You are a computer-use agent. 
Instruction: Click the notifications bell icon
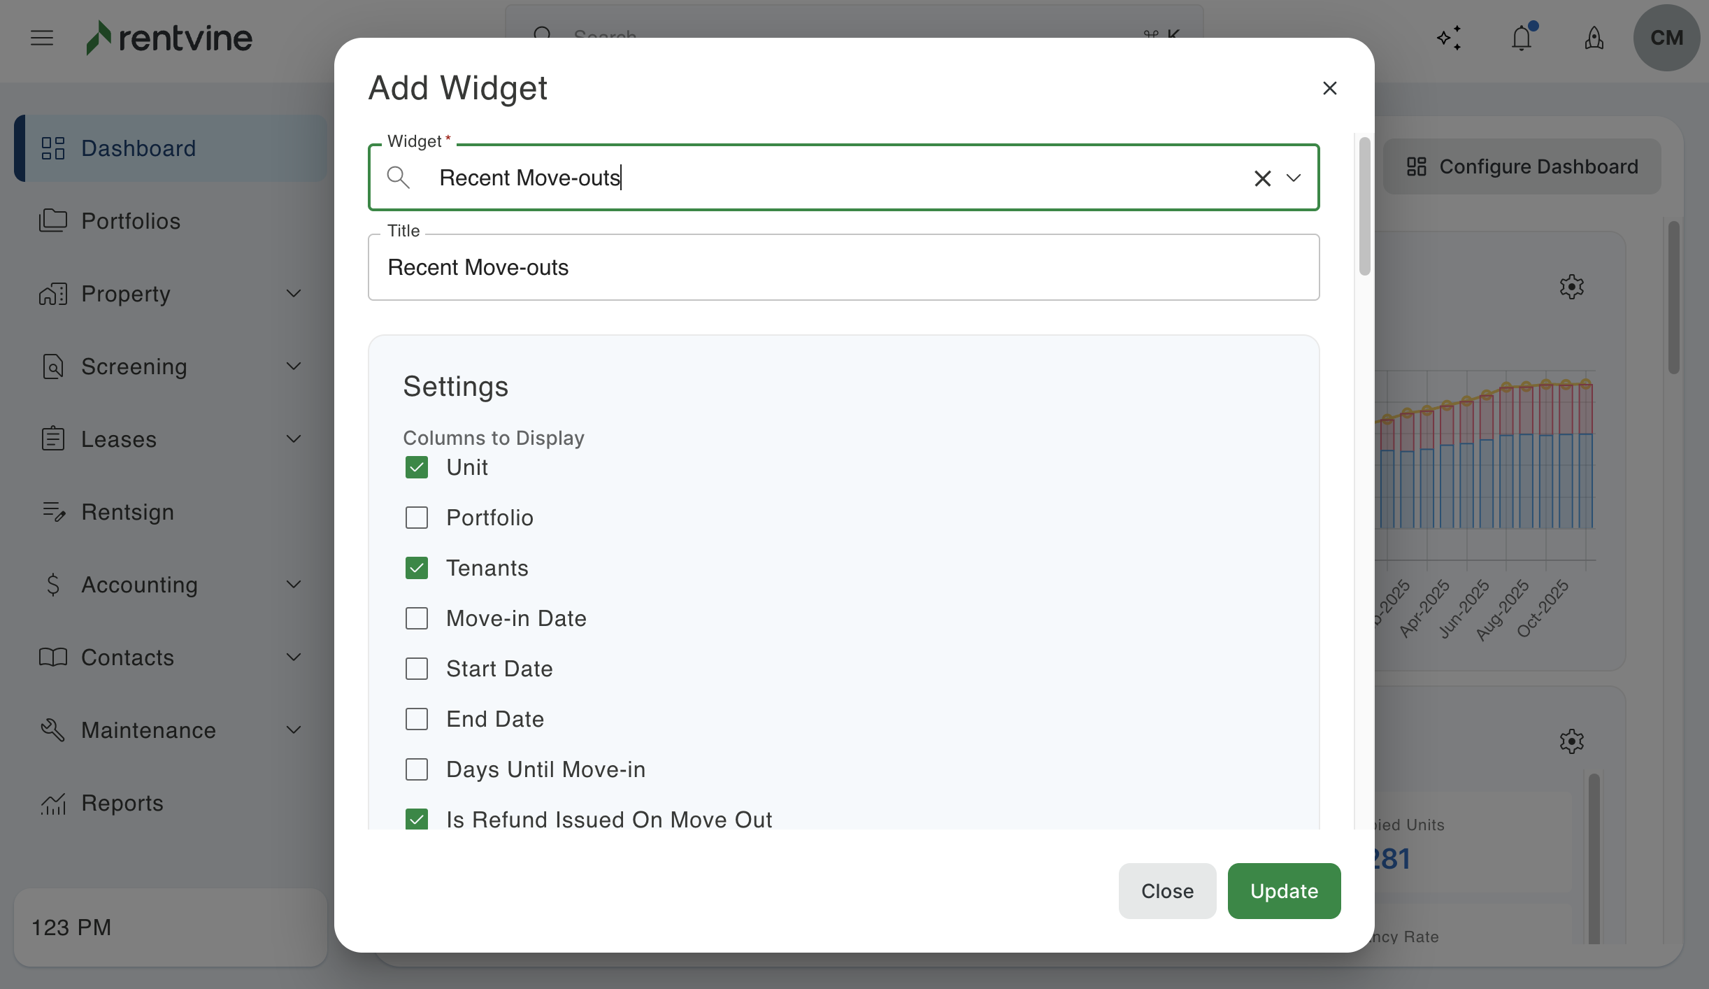[x=1522, y=38]
